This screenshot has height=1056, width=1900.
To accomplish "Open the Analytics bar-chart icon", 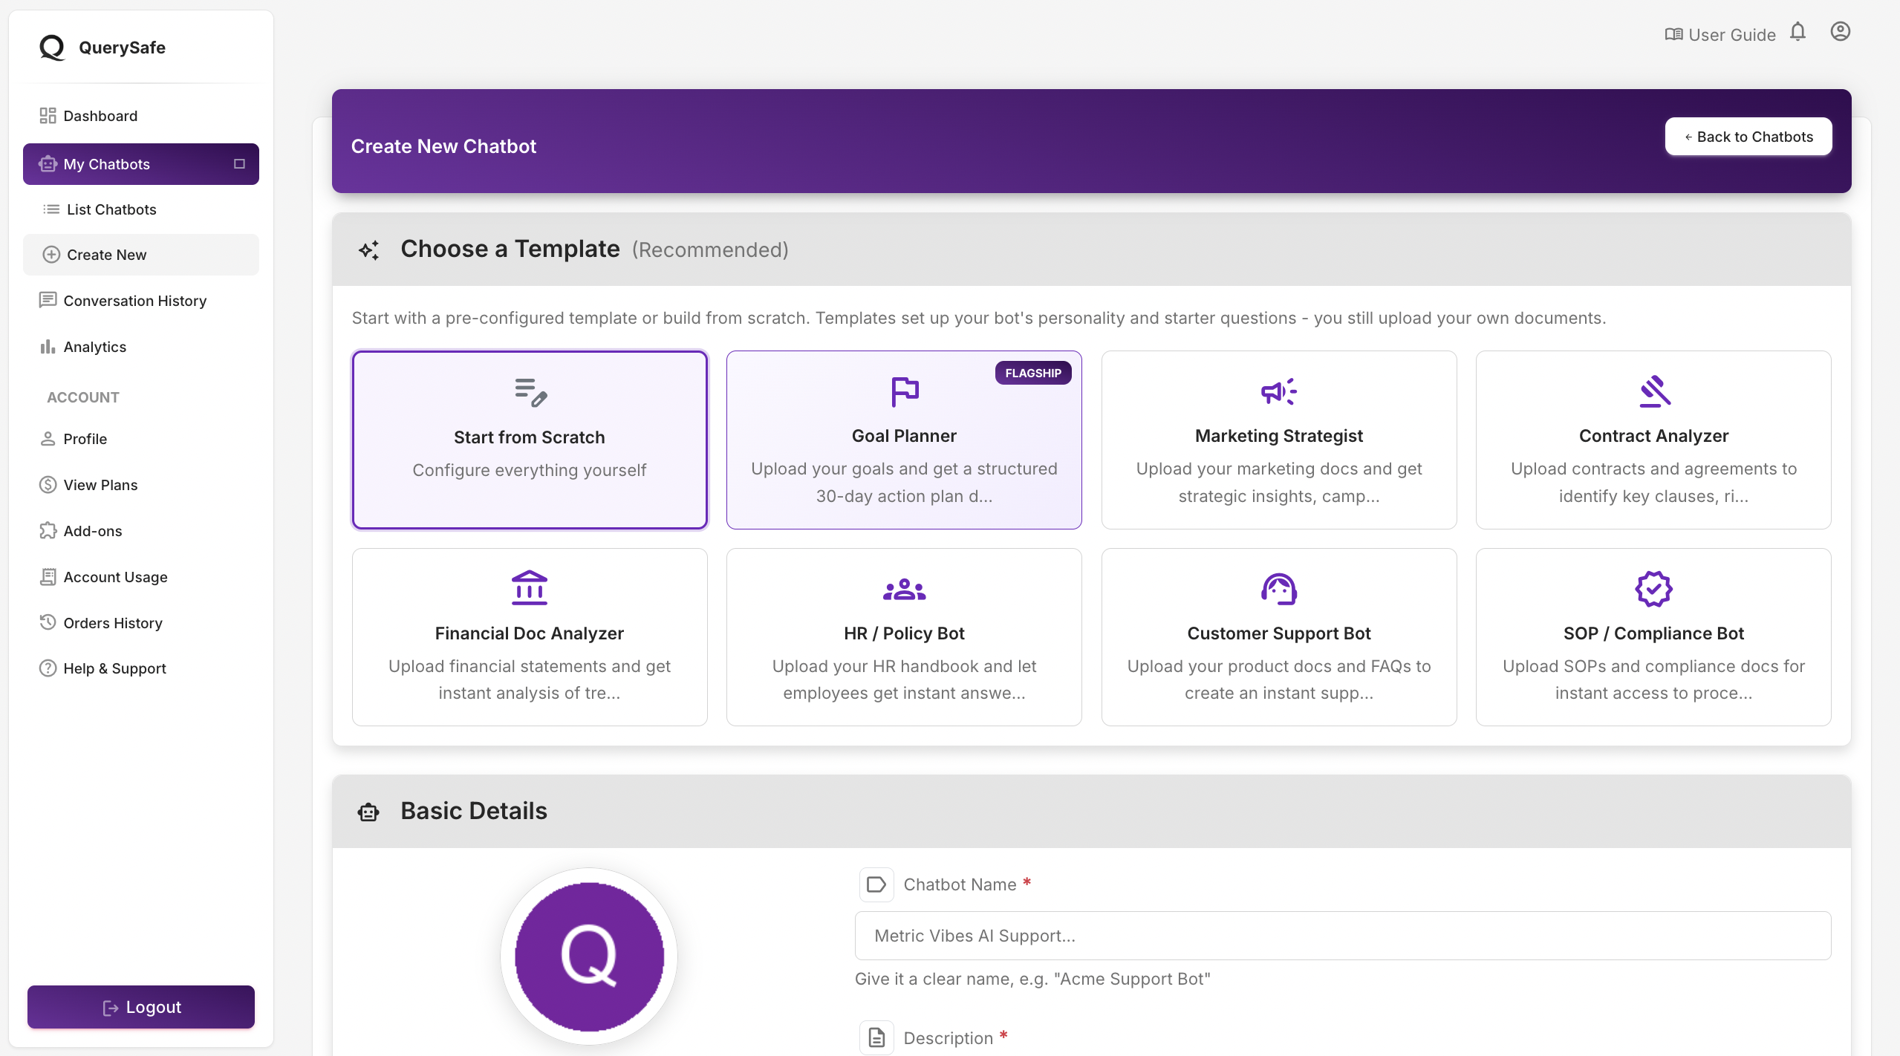I will point(48,346).
